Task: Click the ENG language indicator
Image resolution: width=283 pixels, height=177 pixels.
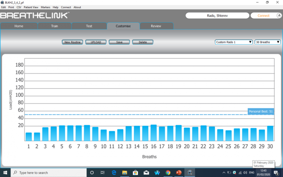Action: tap(251, 173)
